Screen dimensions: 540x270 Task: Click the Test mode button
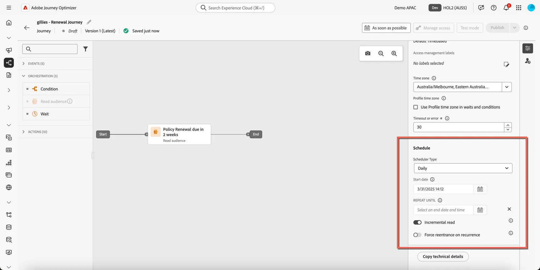470,28
